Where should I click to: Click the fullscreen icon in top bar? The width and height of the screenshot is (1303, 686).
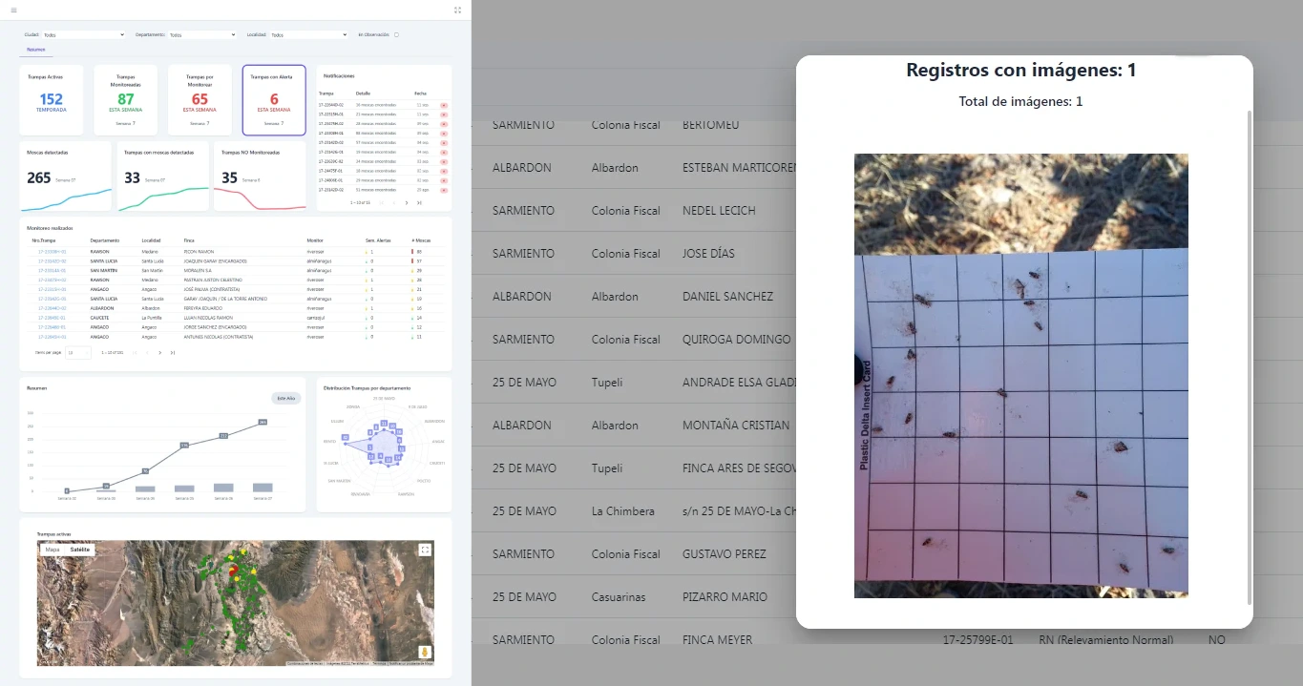coord(458,10)
